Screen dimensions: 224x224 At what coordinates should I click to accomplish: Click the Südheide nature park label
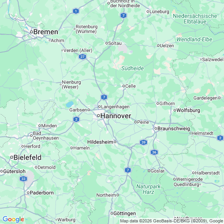pos(132,68)
